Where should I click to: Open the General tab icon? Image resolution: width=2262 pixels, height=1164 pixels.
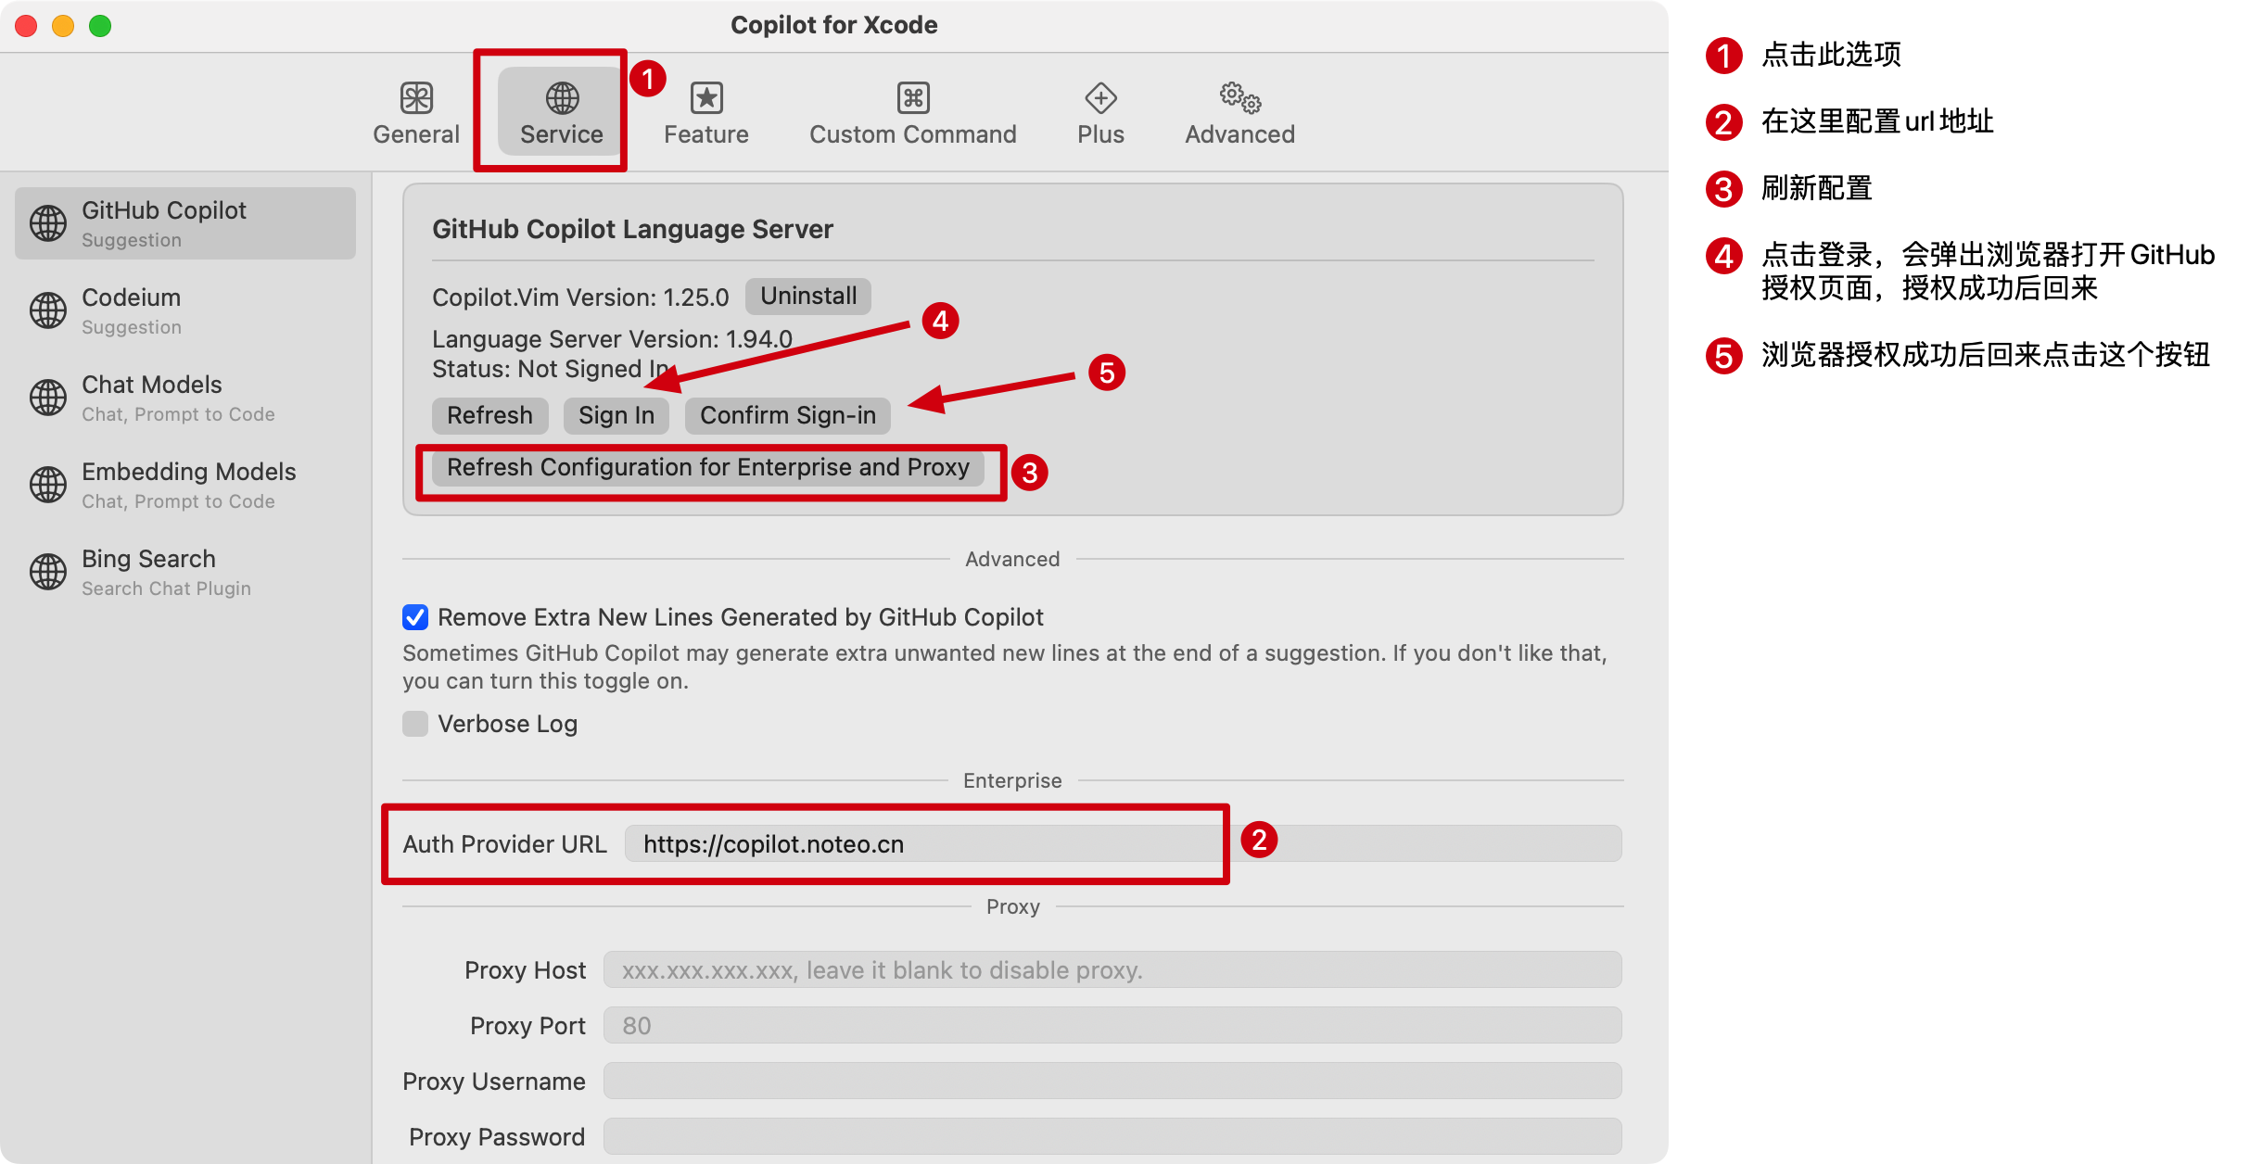tap(416, 98)
